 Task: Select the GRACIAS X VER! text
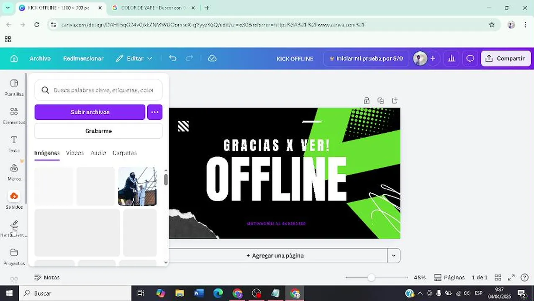[x=277, y=145]
